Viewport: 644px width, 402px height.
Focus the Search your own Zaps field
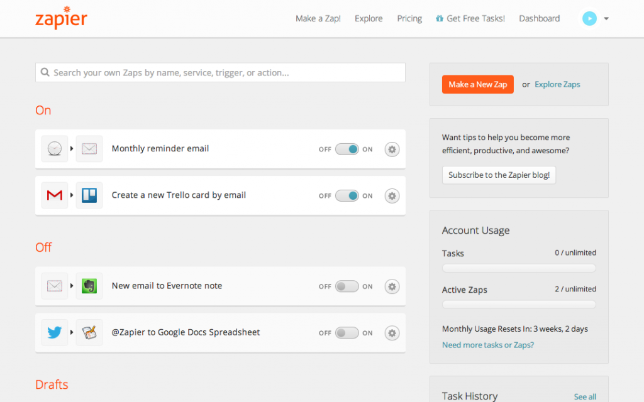[220, 73]
